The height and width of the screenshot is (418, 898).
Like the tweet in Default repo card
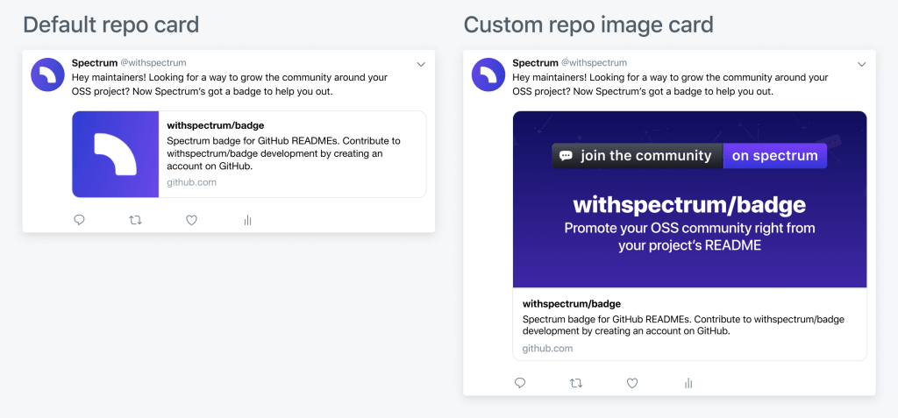(x=191, y=220)
